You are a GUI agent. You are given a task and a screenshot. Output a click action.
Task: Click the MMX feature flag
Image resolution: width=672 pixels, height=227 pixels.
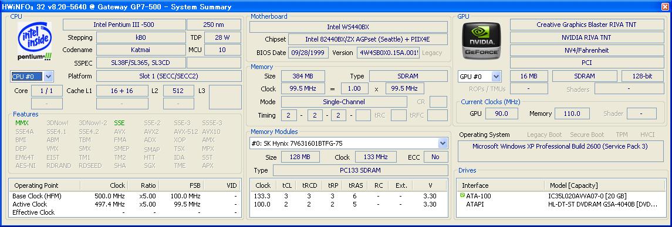[22, 123]
